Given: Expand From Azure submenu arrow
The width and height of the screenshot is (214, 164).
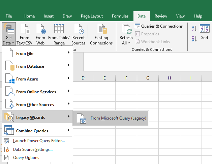Looking at the screenshot, I should point(69,78).
